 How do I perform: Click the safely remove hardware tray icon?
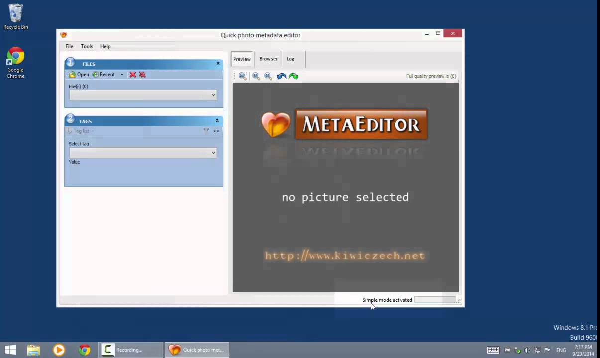click(x=518, y=350)
